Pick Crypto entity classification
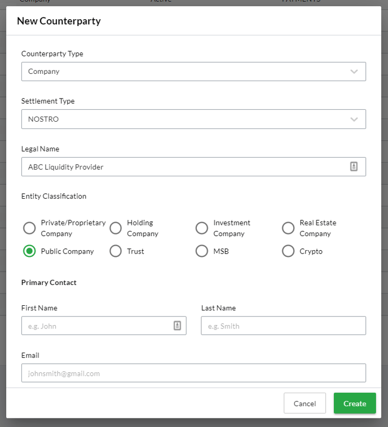Screen dimensions: 388x427 pos(288,251)
